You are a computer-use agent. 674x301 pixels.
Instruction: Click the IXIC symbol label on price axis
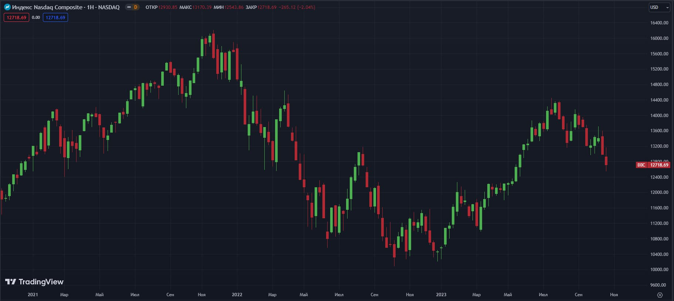(x=641, y=165)
